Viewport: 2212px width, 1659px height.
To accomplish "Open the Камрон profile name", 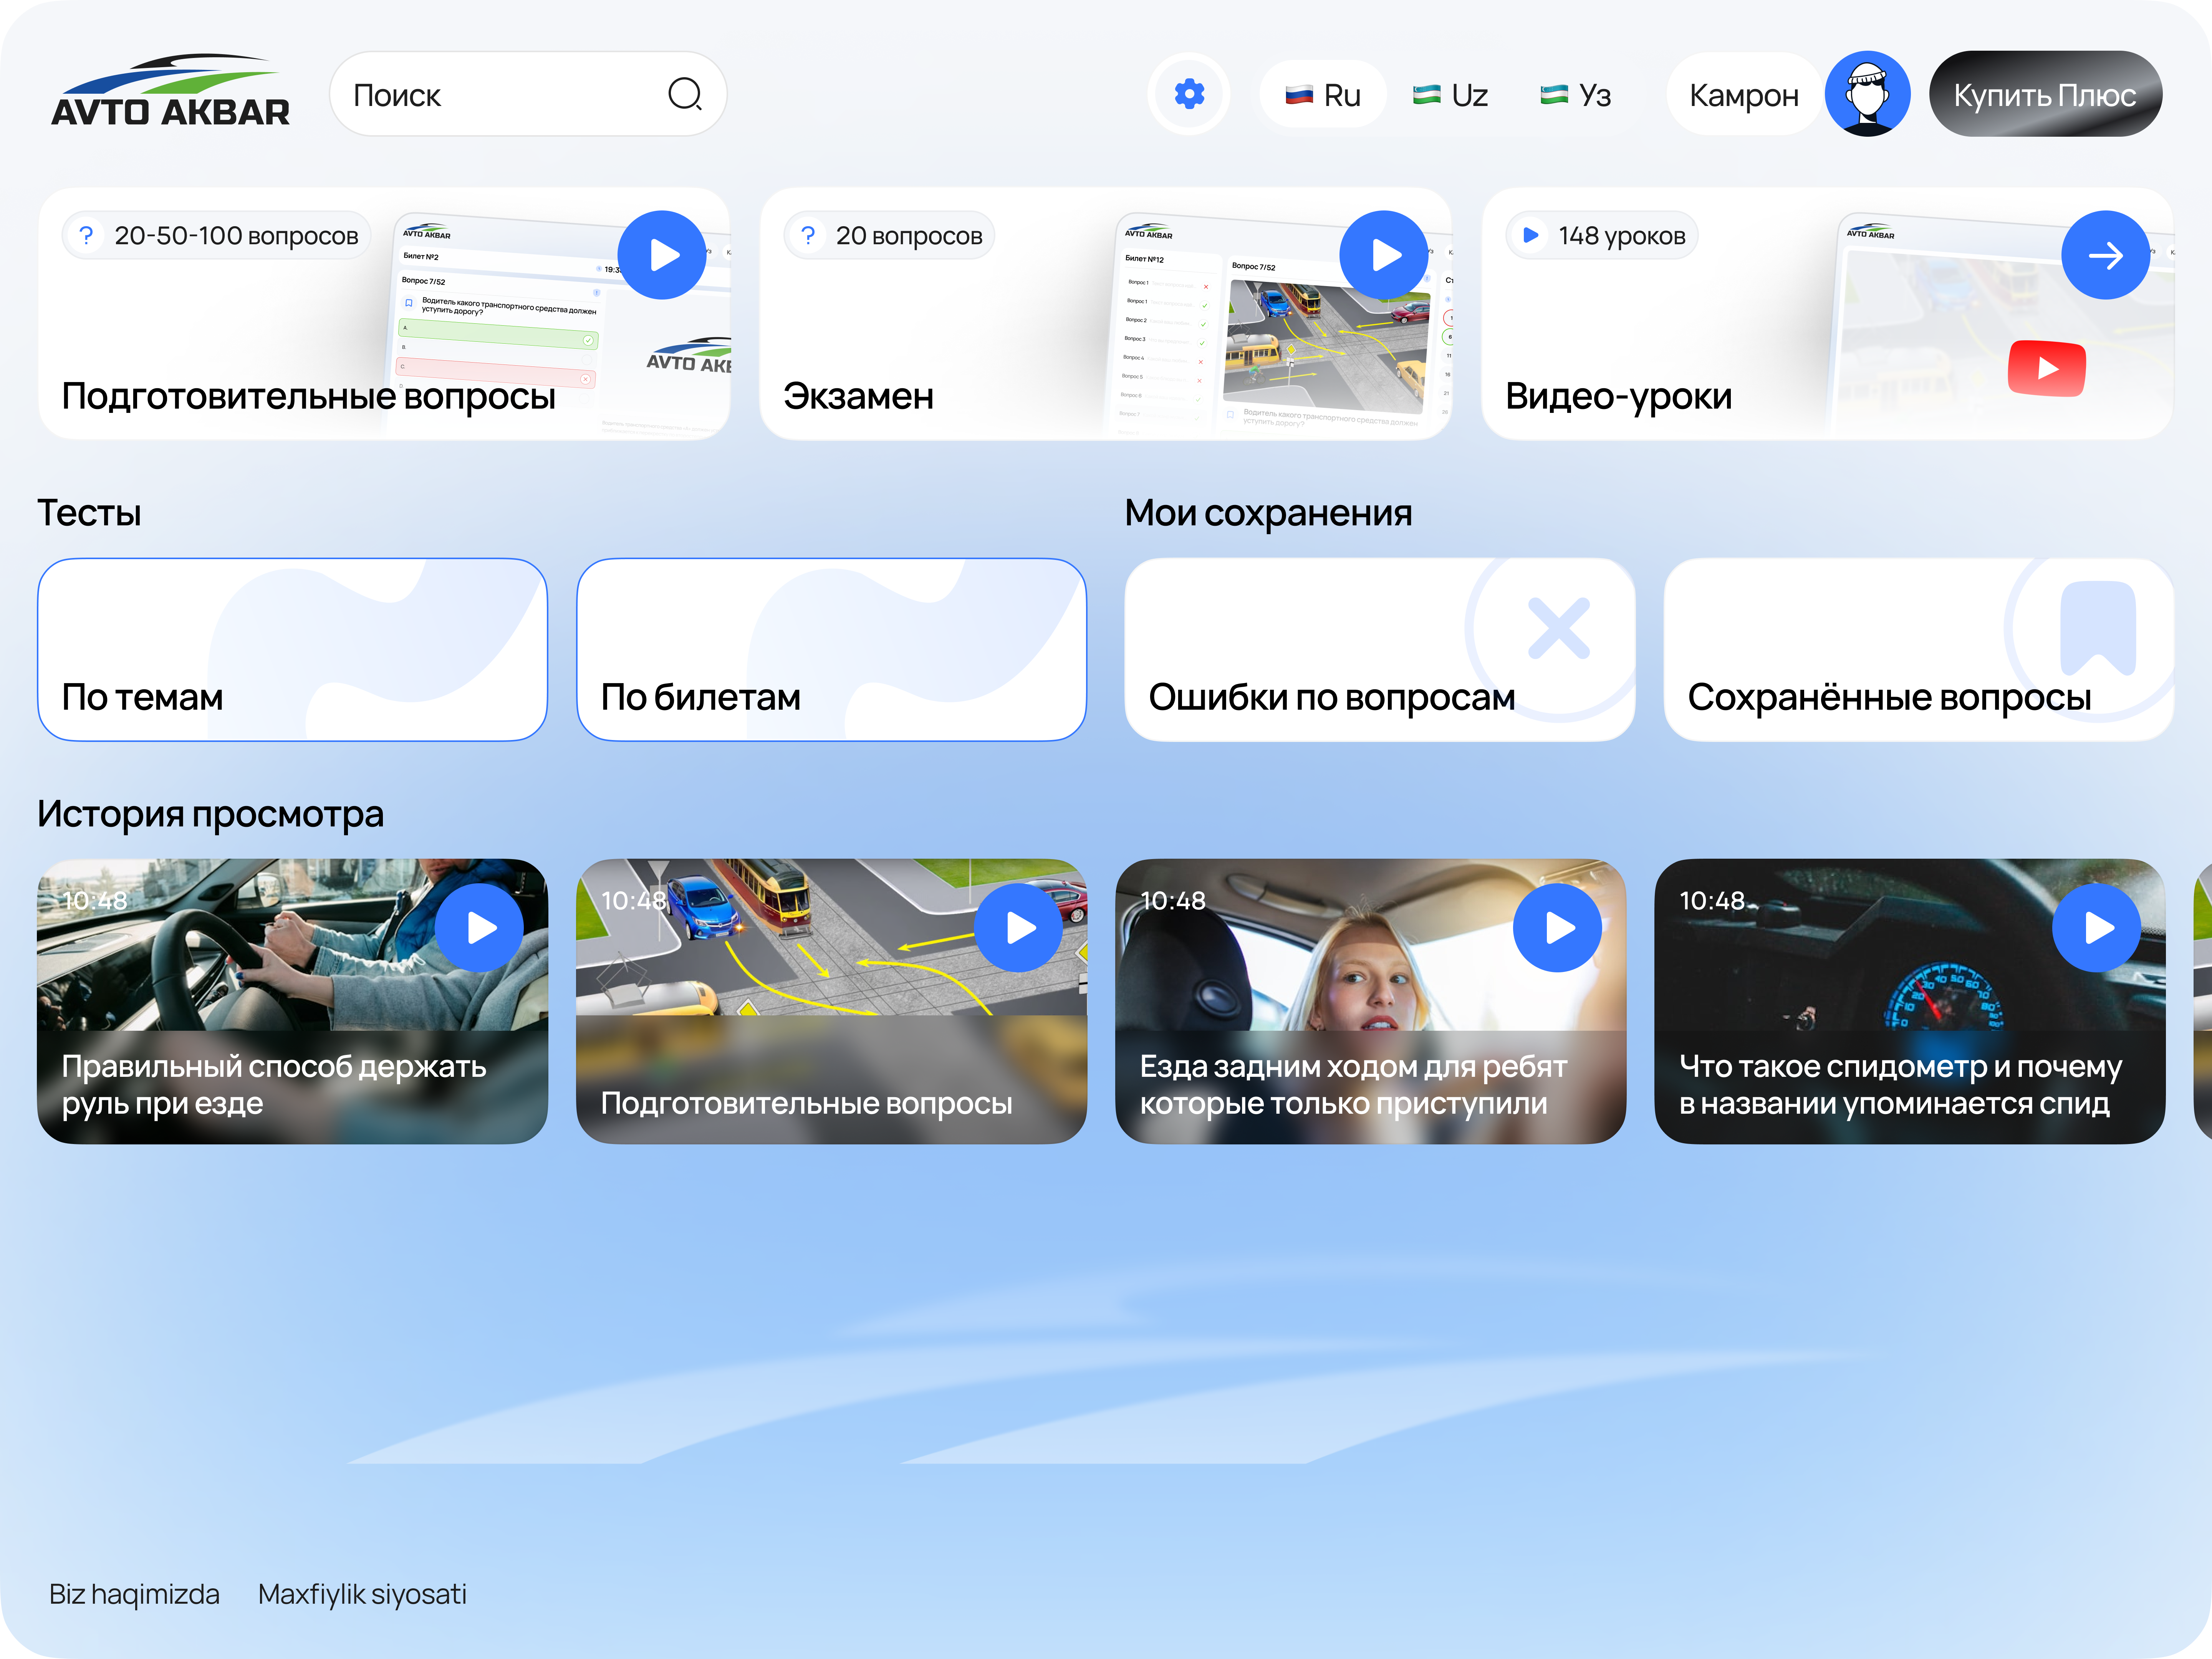I will point(1744,95).
